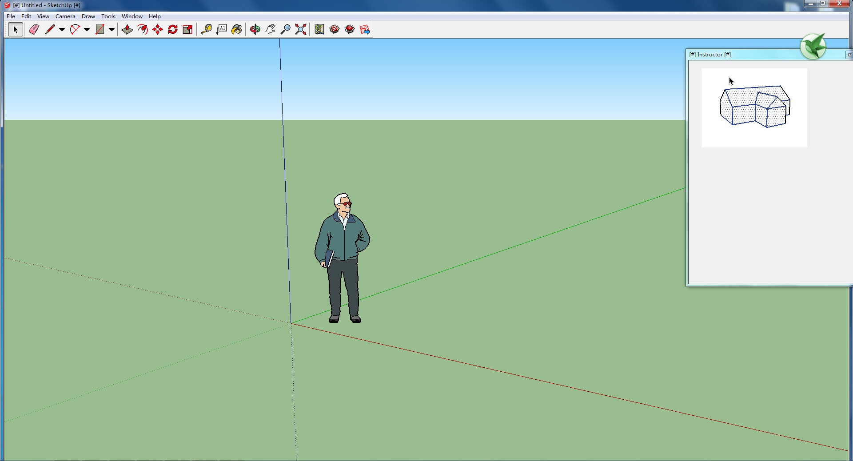Click the Text label tool button
Viewport: 853px width, 461px height.
tap(222, 30)
